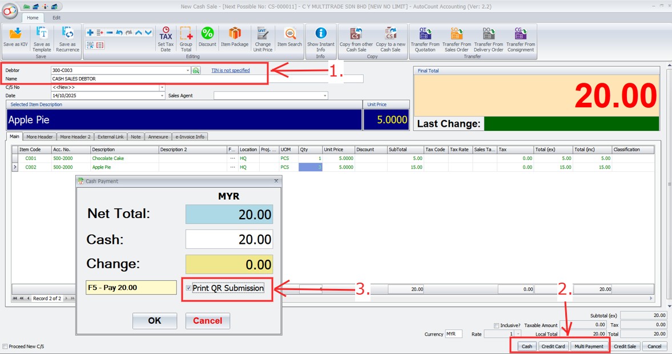The height and width of the screenshot is (354, 672).
Task: Open the Set Tax Date tool
Action: tap(166, 38)
